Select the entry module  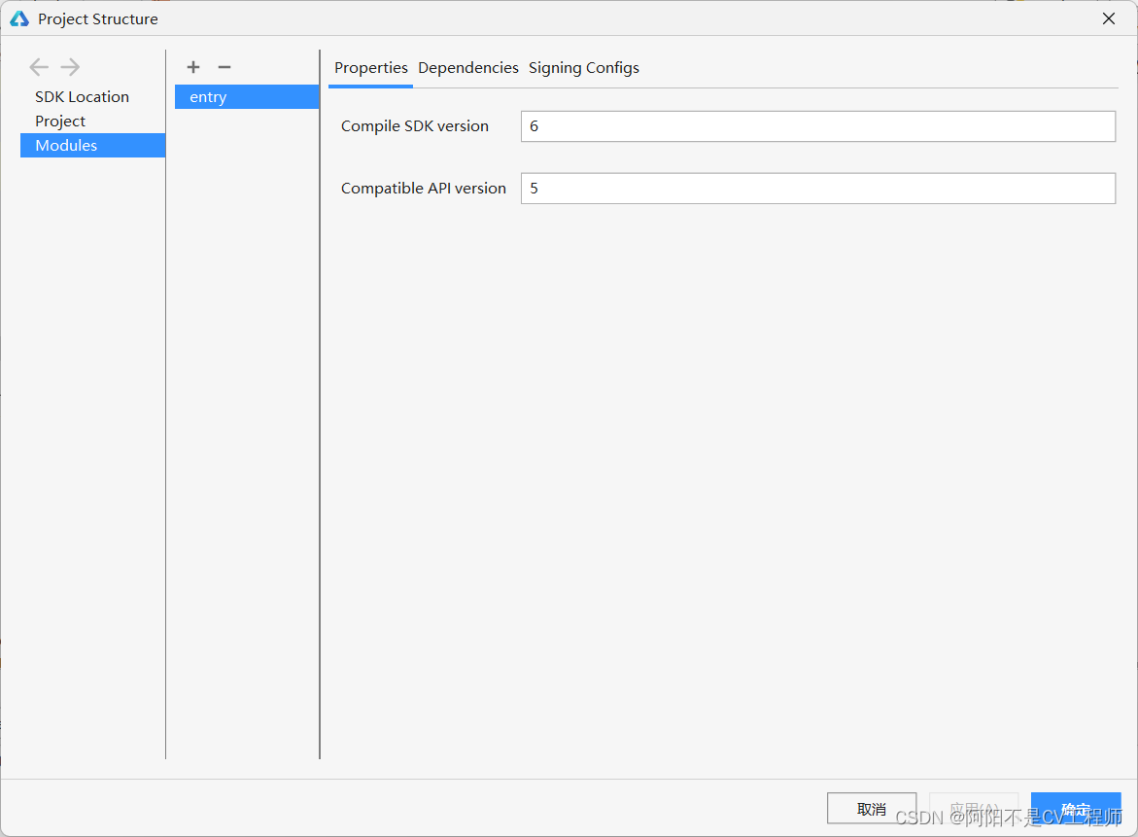coord(208,97)
